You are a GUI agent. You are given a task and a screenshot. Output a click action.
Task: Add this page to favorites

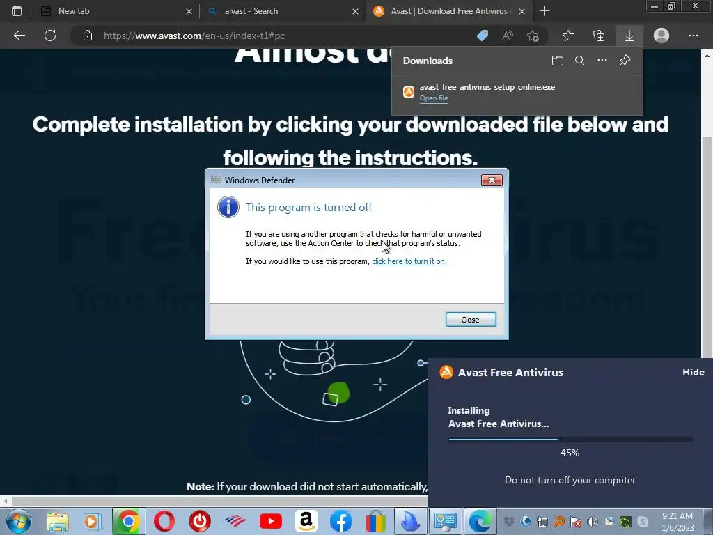tap(533, 36)
